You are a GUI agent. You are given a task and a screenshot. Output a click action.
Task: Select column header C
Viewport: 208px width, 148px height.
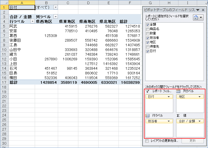pyautogui.click(x=68, y=3)
